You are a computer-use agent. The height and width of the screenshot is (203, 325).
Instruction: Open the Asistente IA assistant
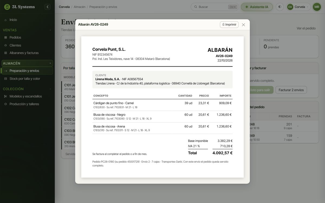click(257, 7)
